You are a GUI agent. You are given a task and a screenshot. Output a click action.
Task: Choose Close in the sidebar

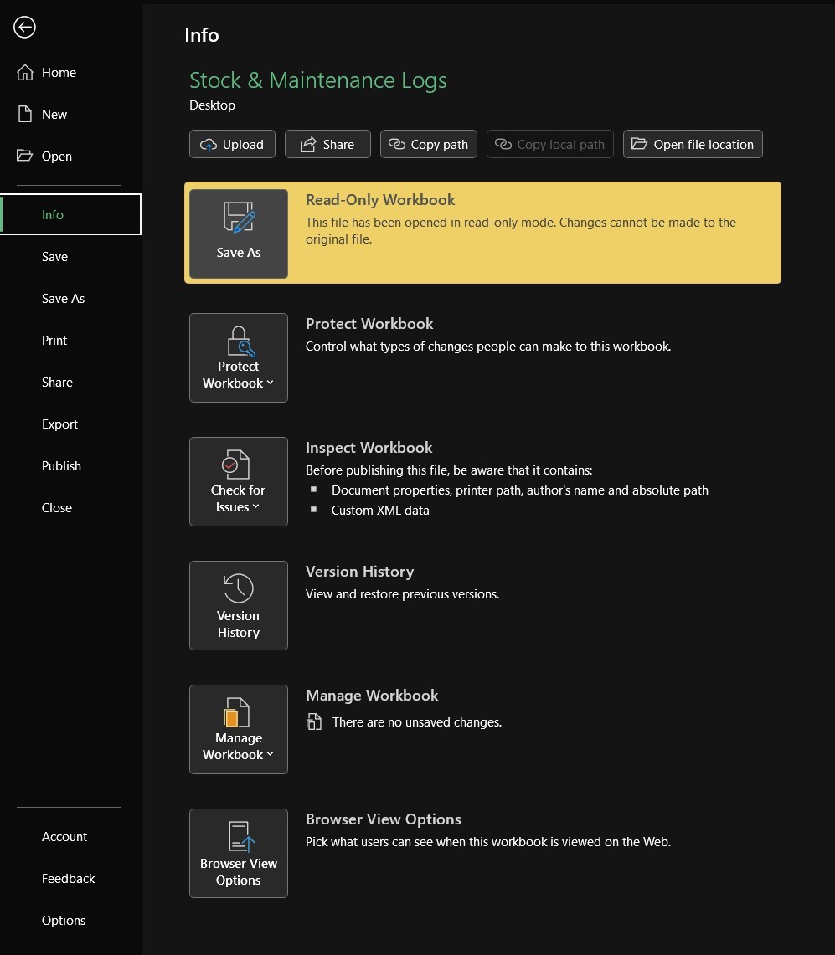70,507
